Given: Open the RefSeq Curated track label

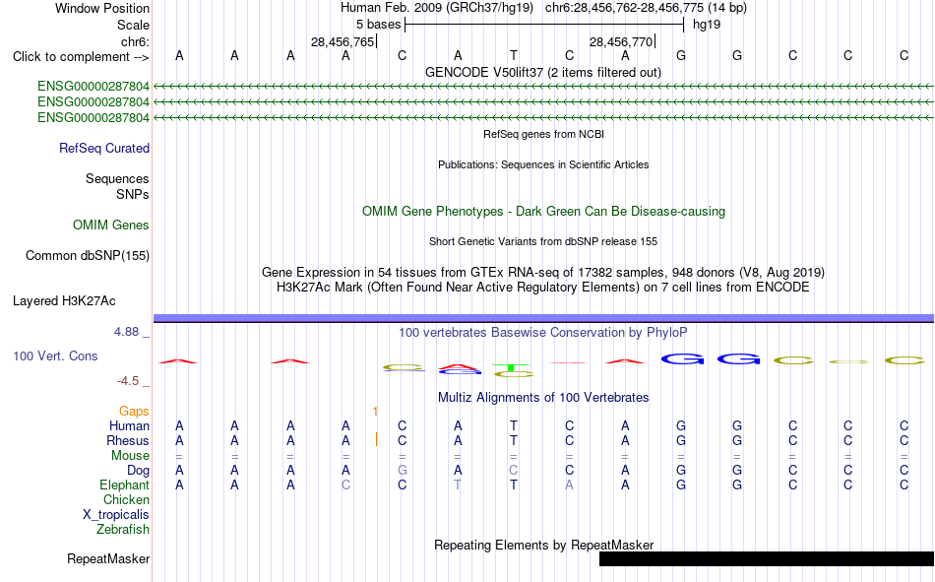Looking at the screenshot, I should (x=104, y=148).
